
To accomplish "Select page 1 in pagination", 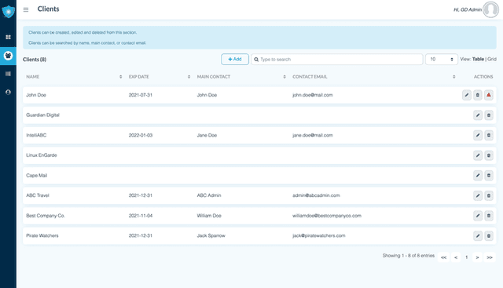I will pos(466,257).
